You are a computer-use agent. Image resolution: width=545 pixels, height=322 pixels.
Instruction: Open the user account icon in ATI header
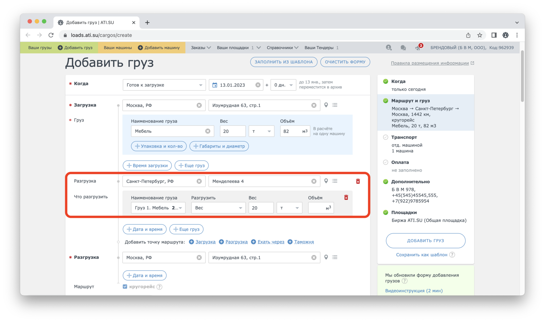[x=389, y=48]
